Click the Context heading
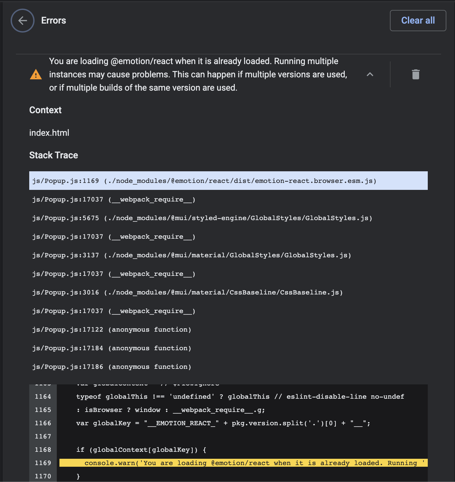 (x=45, y=110)
